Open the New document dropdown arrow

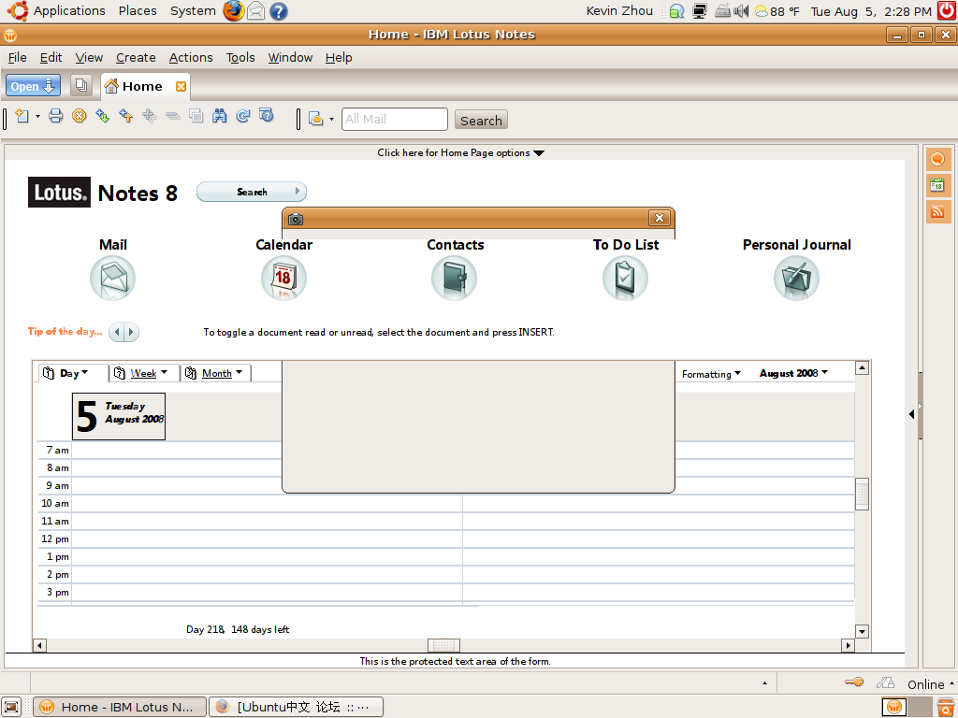coord(37,116)
